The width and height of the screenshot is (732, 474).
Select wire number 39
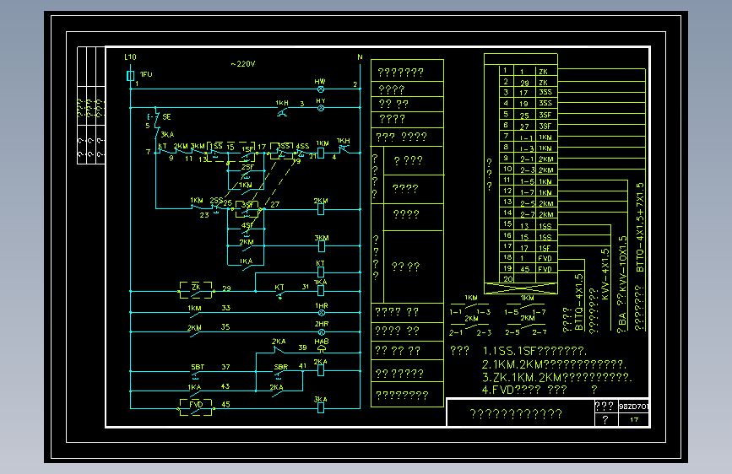tap(302, 347)
